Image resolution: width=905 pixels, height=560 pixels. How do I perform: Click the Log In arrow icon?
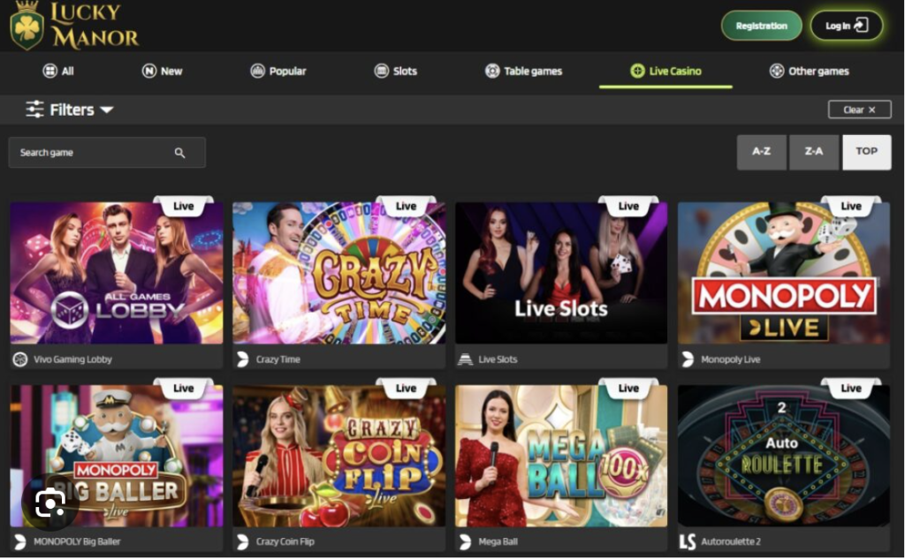[x=861, y=26]
